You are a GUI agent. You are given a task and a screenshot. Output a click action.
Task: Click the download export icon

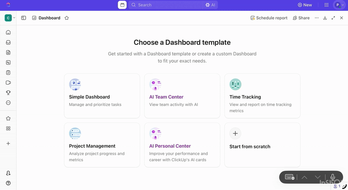click(x=325, y=18)
